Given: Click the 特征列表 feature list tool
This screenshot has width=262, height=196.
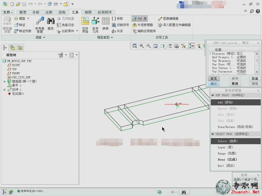Looking at the screenshot, I should [x=23, y=31].
